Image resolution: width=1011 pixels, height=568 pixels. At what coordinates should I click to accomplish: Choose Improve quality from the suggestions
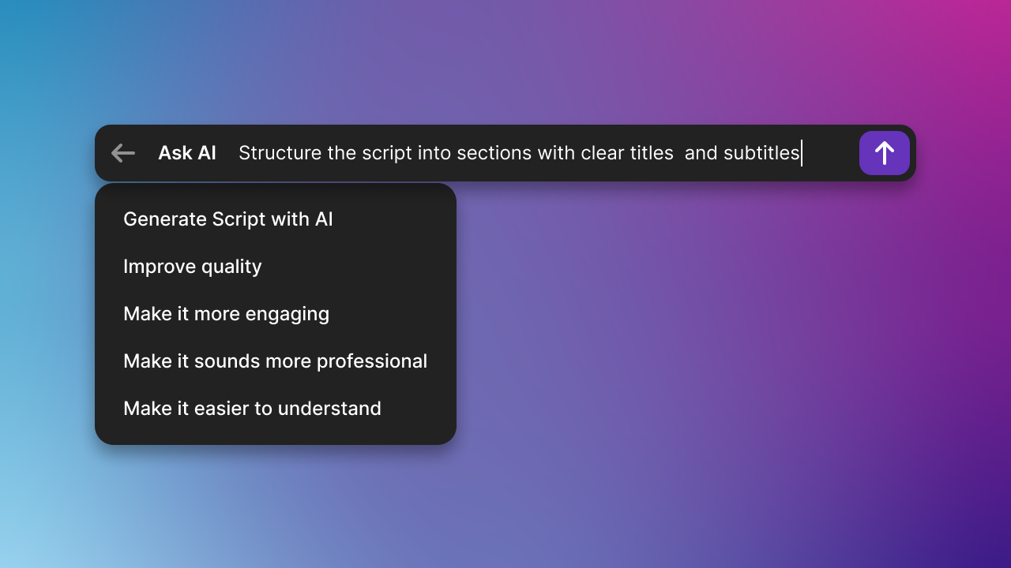192,266
